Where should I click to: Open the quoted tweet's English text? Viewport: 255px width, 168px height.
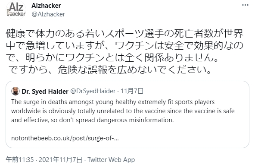[x=123, y=111]
